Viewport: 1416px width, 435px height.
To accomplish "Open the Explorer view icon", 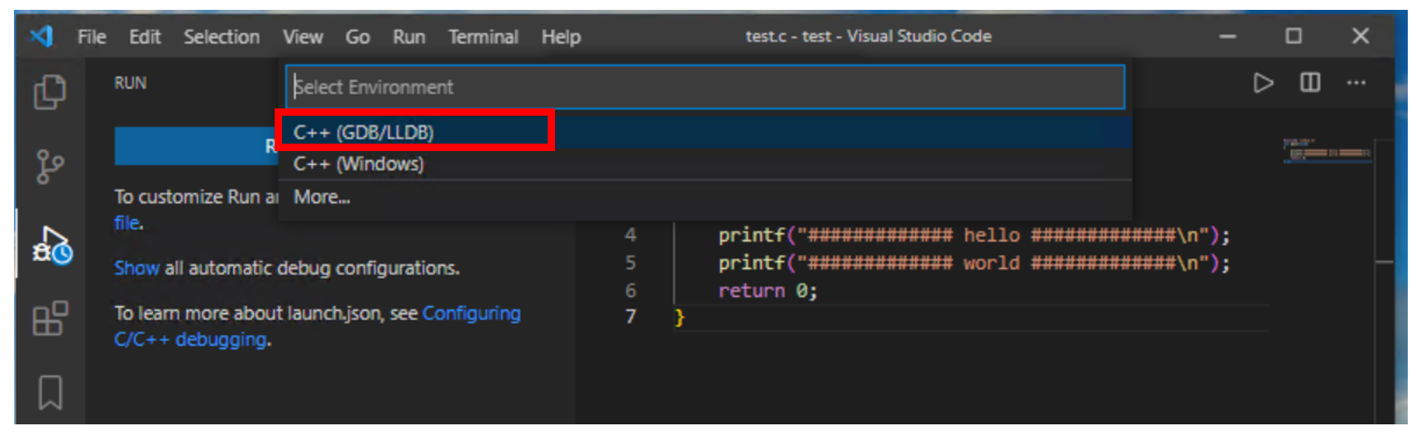I will 50,92.
